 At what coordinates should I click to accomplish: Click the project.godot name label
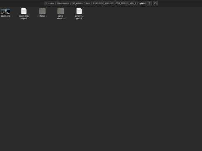tap(79, 17)
